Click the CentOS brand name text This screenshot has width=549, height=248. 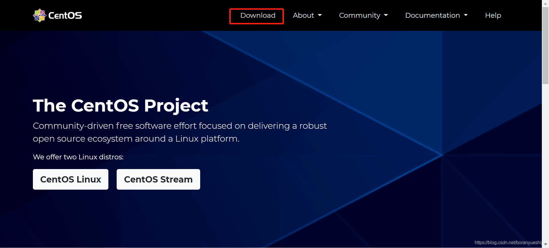65,15
